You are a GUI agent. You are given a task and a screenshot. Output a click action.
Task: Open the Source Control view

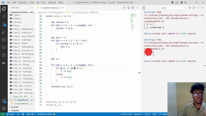pyautogui.click(x=4, y=24)
